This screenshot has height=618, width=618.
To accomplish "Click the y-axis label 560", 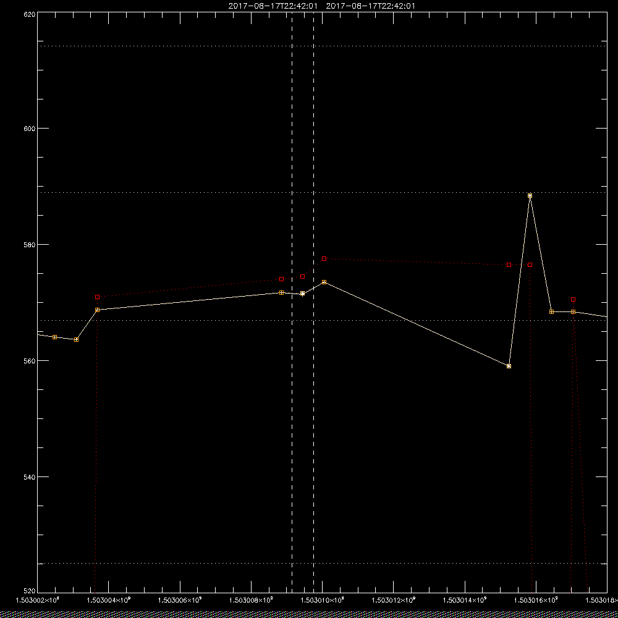I will (30, 361).
